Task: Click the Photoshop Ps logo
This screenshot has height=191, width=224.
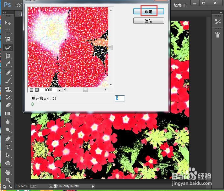Action: (x=8, y=5)
